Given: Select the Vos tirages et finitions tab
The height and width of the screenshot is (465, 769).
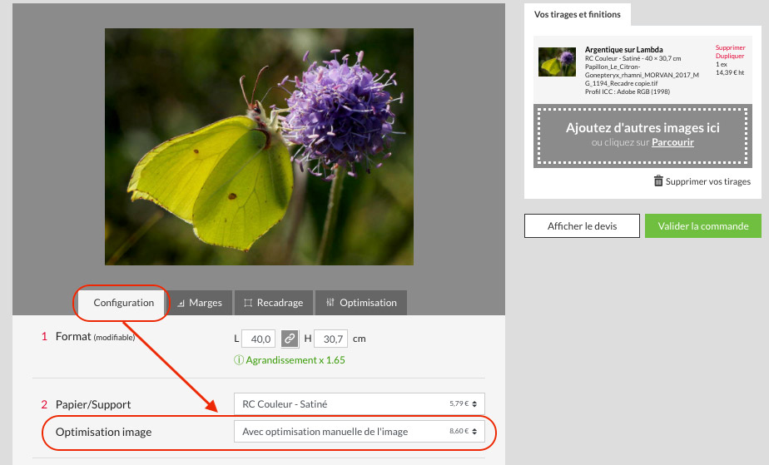Looking at the screenshot, I should [578, 15].
